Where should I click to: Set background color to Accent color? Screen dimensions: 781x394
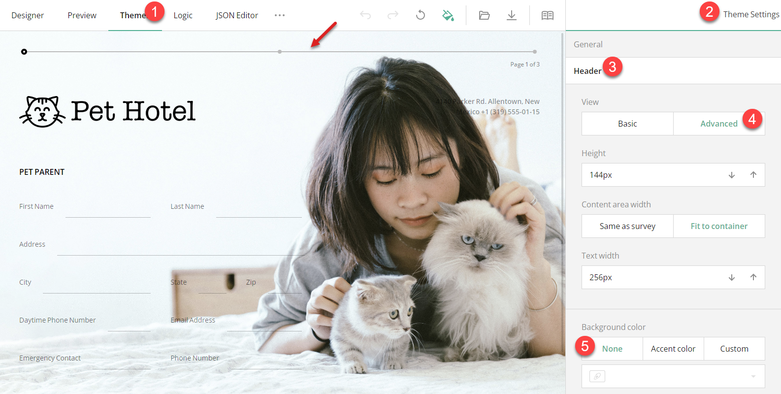click(x=673, y=349)
